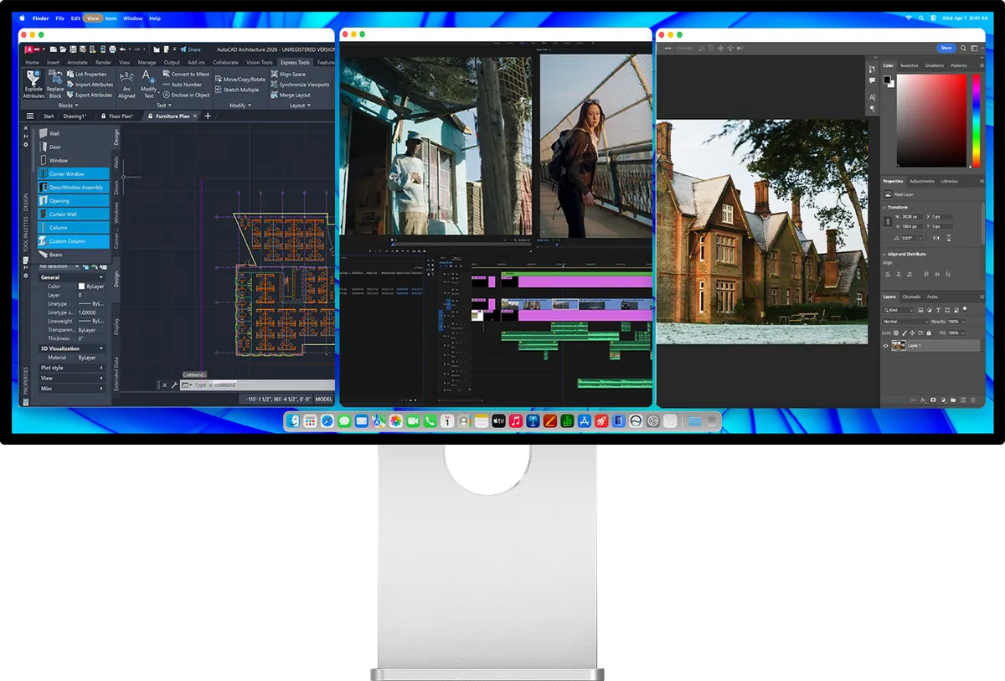The image size is (1005, 681).
Task: Expand the Misc properties section
Action: (x=72, y=388)
